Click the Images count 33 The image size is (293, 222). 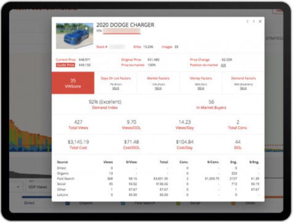coord(176,47)
